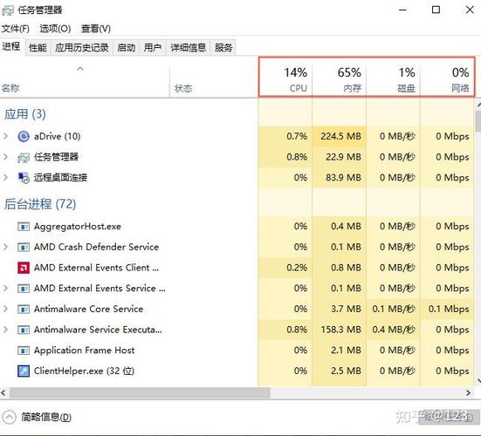
Task: Sort by the 1% 磁盘 column header
Action: (393, 78)
